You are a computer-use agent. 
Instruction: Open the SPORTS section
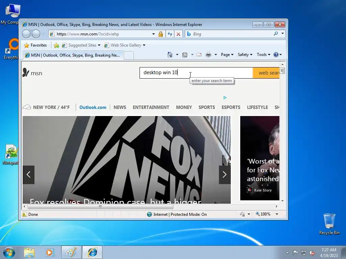(x=206, y=107)
